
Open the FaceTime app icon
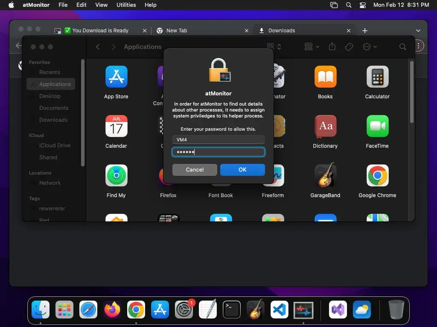click(377, 126)
